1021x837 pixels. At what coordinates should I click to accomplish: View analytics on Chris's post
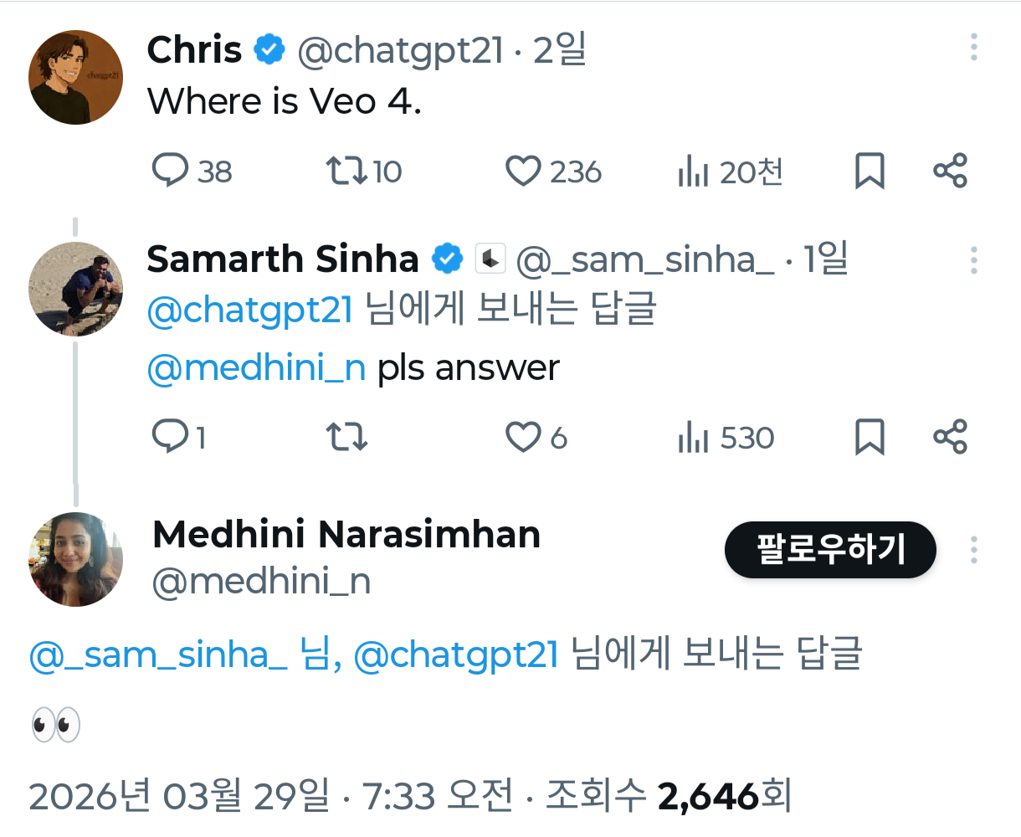(694, 172)
